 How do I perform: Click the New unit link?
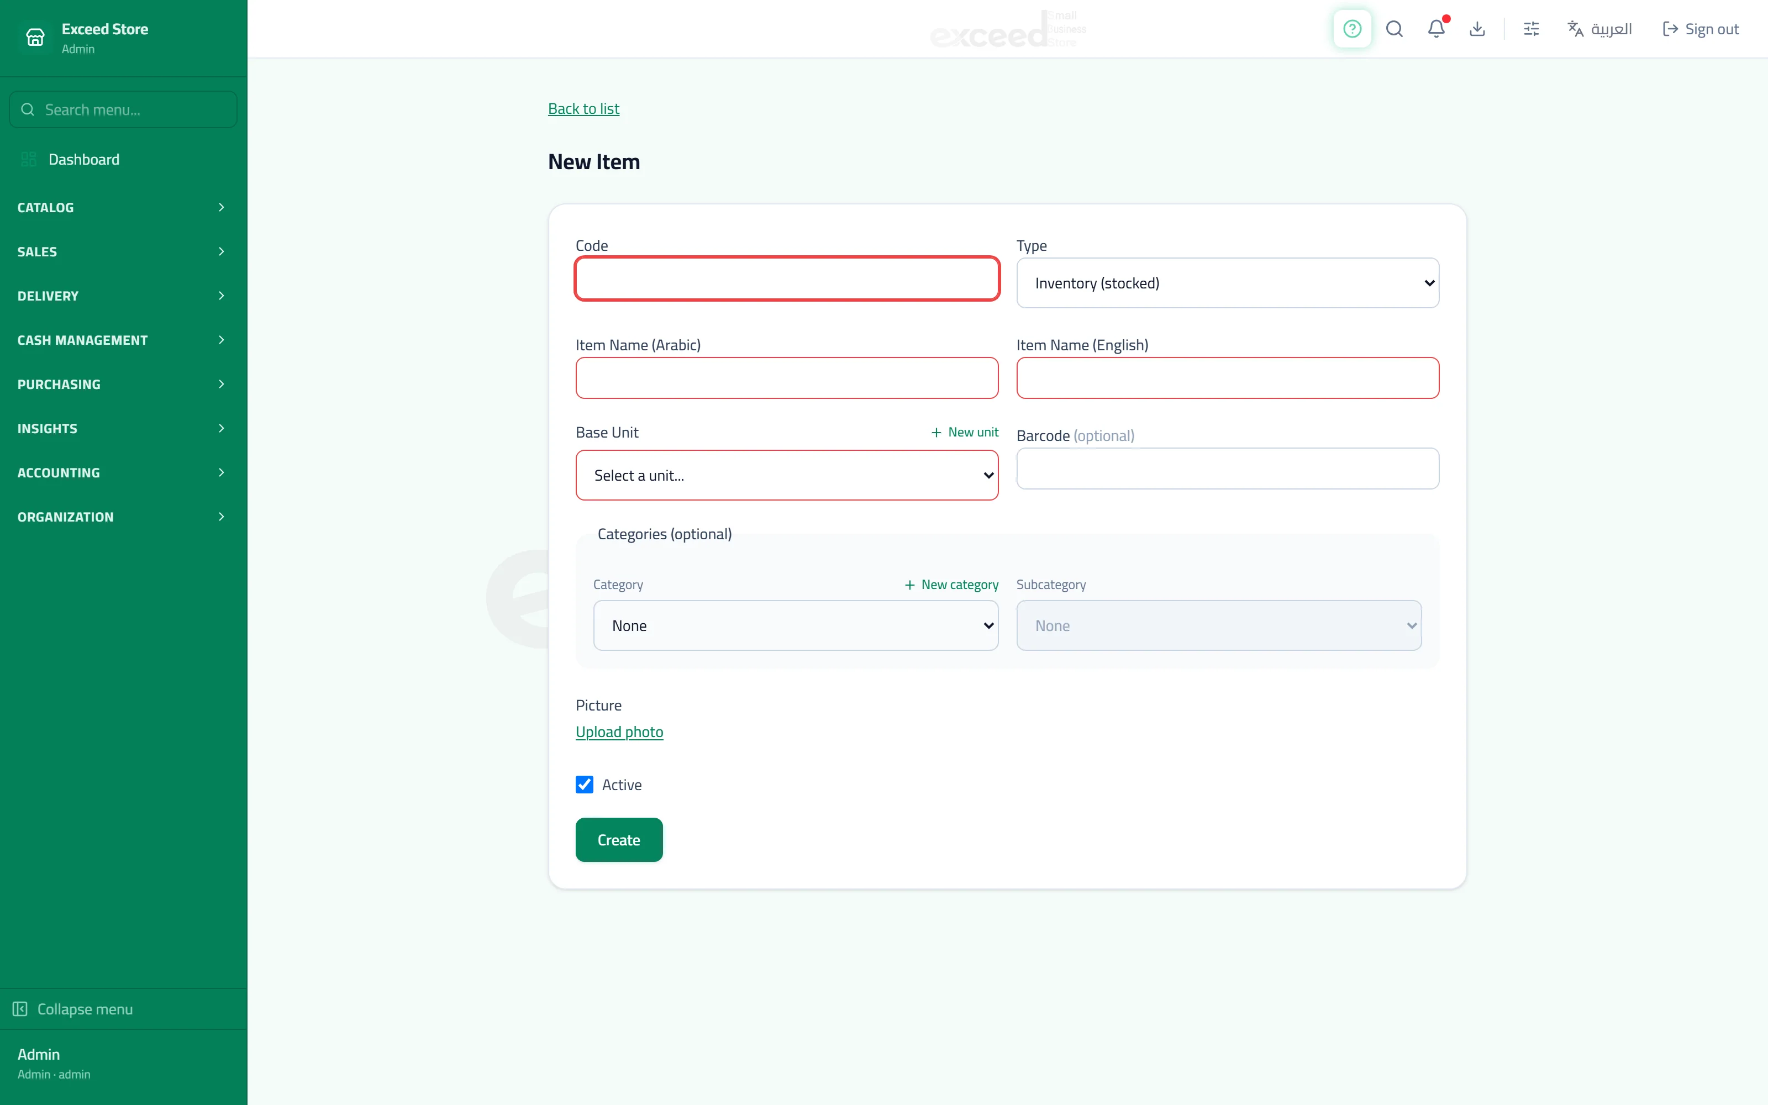[x=964, y=433]
